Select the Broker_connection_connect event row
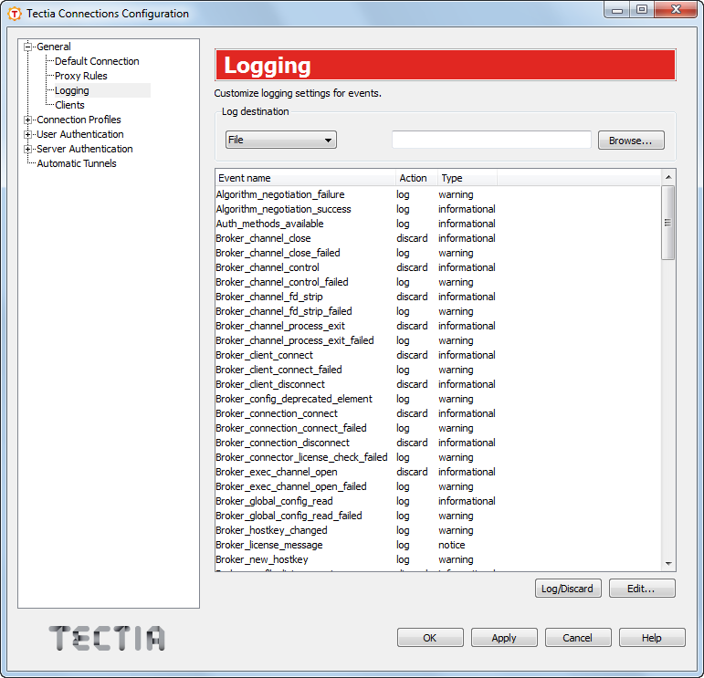 [355, 413]
